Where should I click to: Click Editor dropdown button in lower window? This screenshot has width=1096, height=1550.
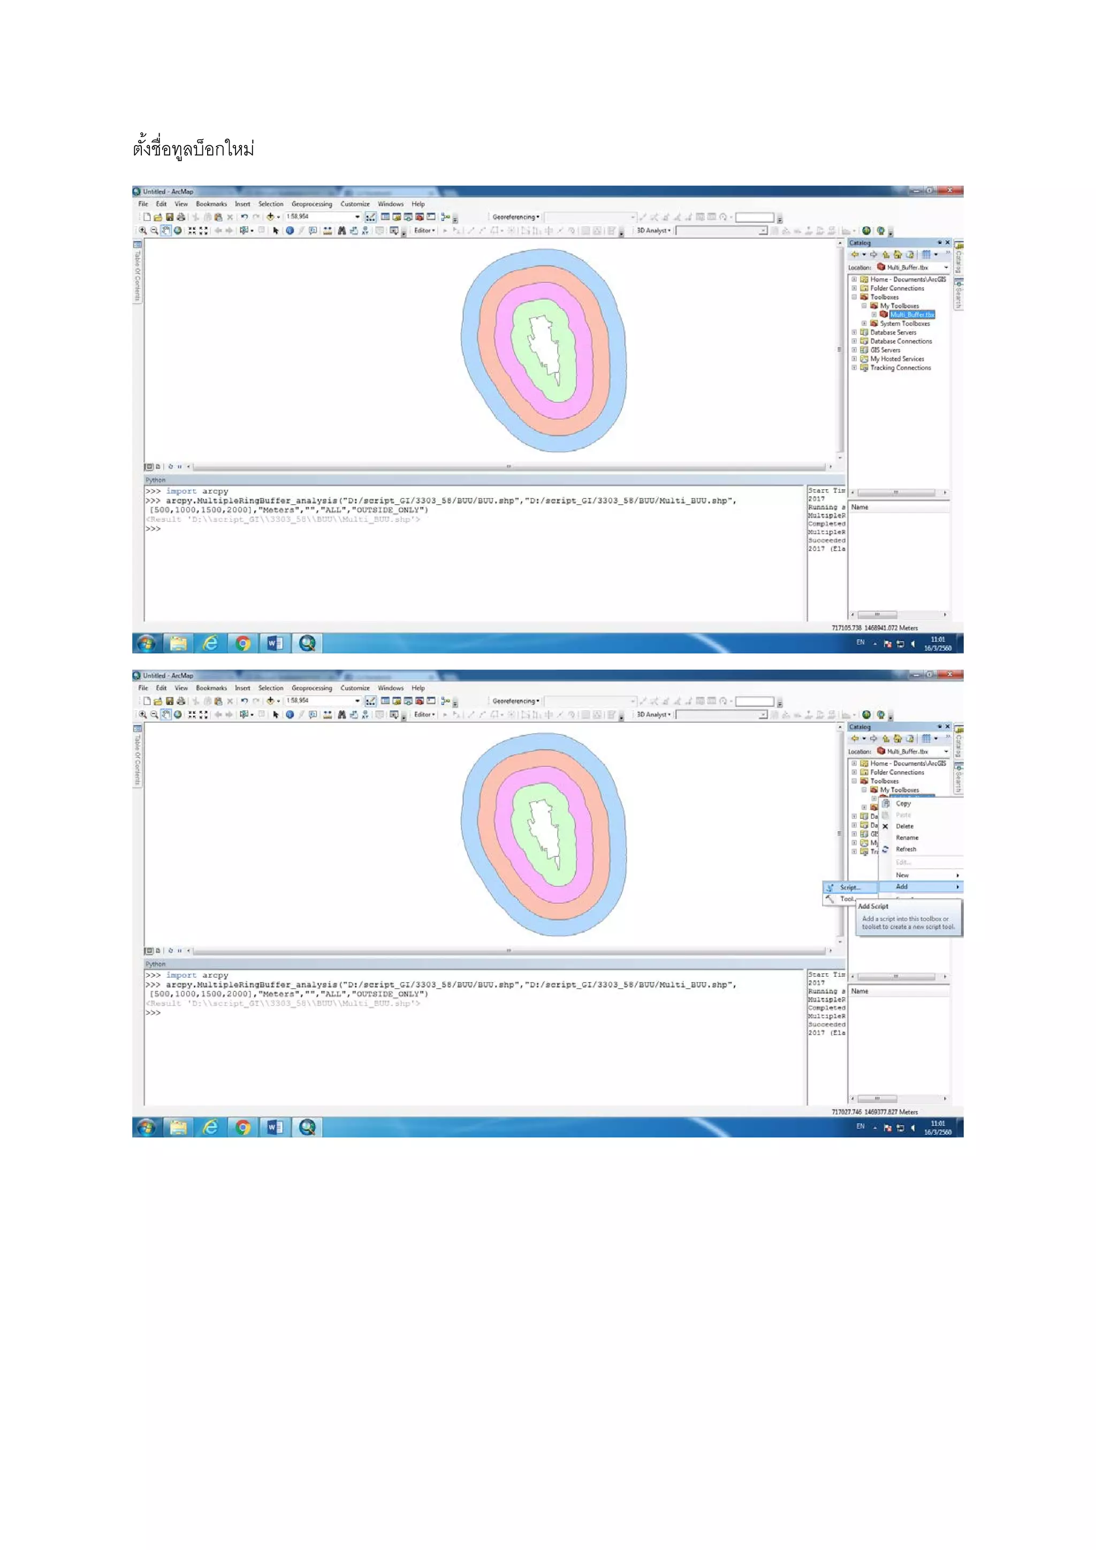(424, 714)
